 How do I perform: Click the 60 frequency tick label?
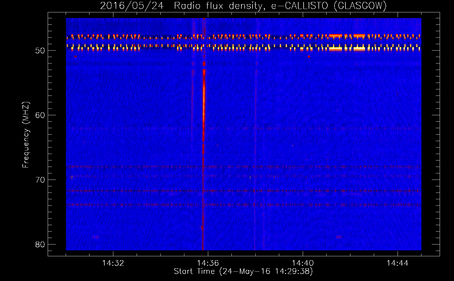tap(40, 115)
